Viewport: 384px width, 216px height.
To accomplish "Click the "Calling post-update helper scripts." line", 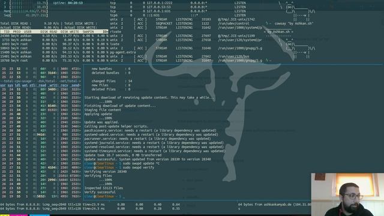I will tap(116, 127).
